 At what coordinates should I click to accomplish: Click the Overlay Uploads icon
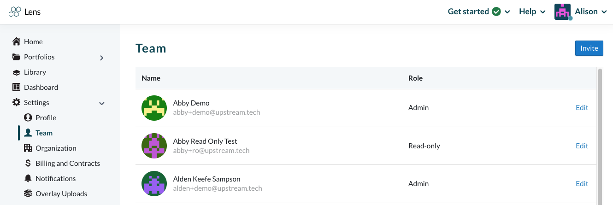(x=28, y=194)
